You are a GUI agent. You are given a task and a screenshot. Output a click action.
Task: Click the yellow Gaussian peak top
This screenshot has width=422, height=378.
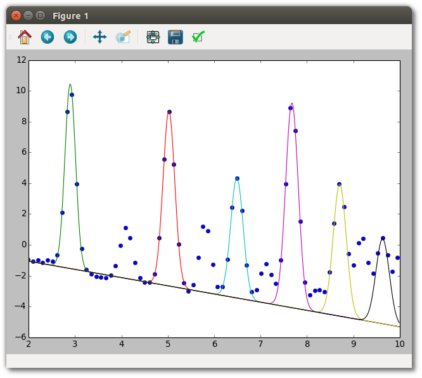click(340, 185)
